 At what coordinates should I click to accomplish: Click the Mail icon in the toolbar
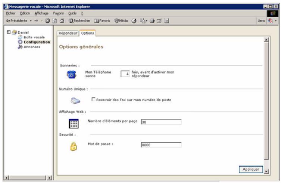tap(144, 21)
